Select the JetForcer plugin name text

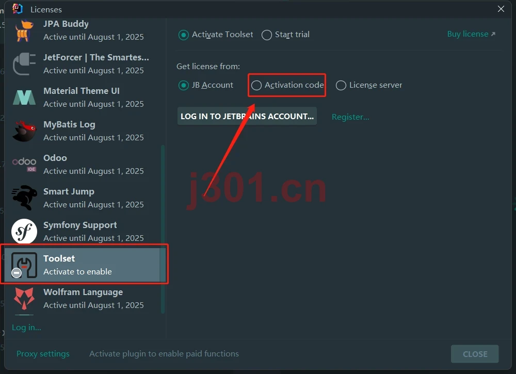96,57
